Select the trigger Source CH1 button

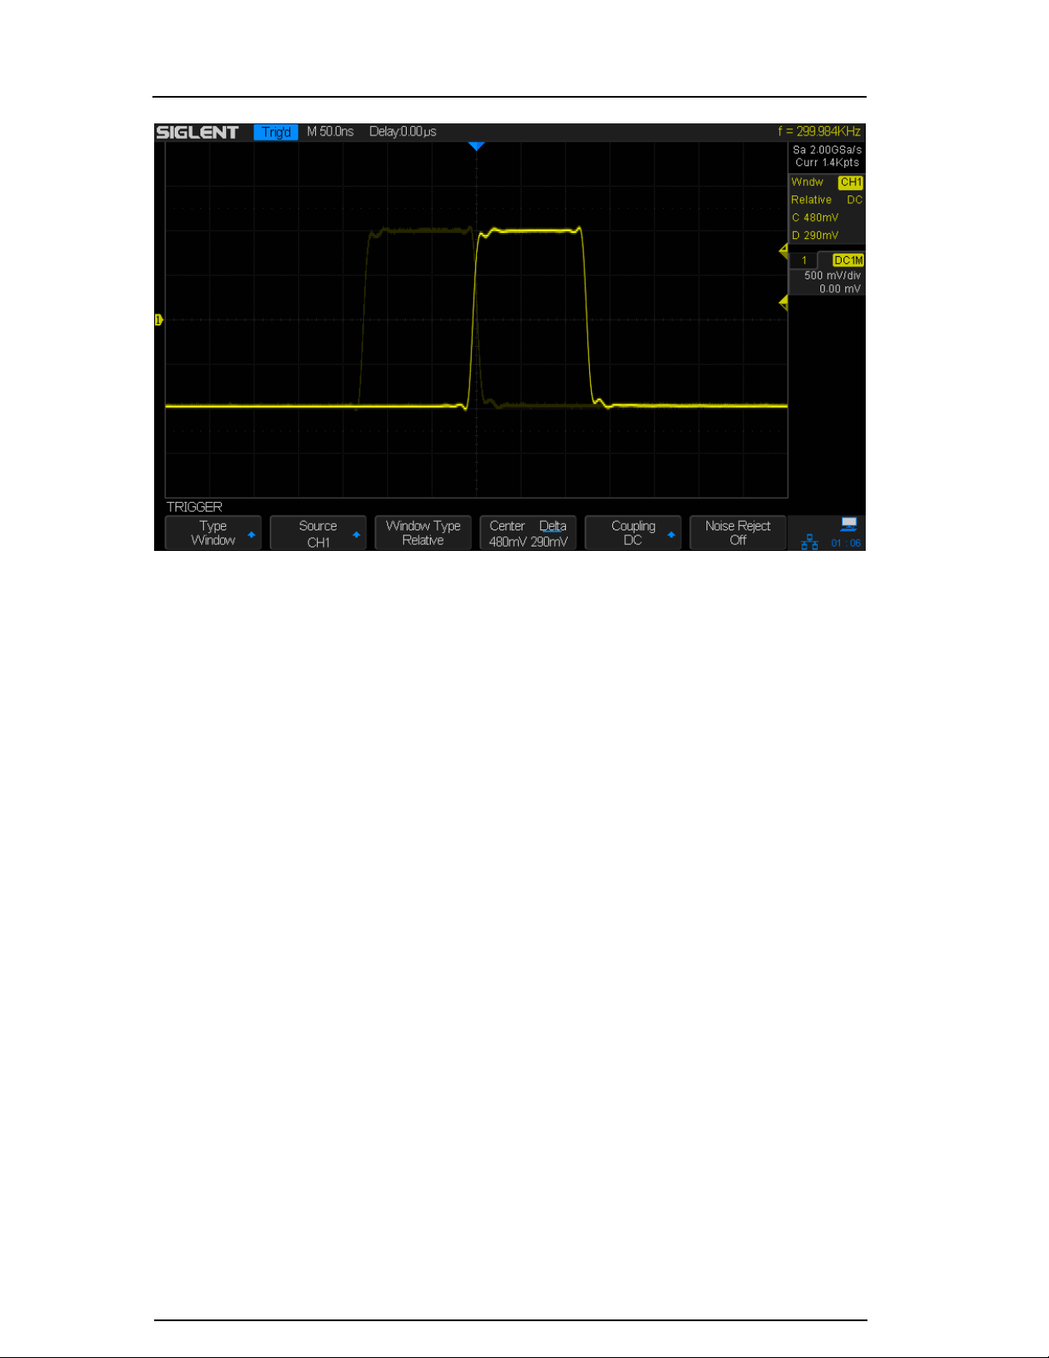tap(318, 533)
